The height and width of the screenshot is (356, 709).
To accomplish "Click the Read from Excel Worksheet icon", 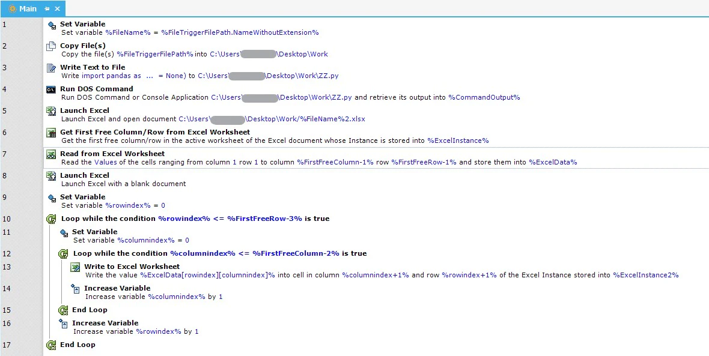I will coord(51,154).
